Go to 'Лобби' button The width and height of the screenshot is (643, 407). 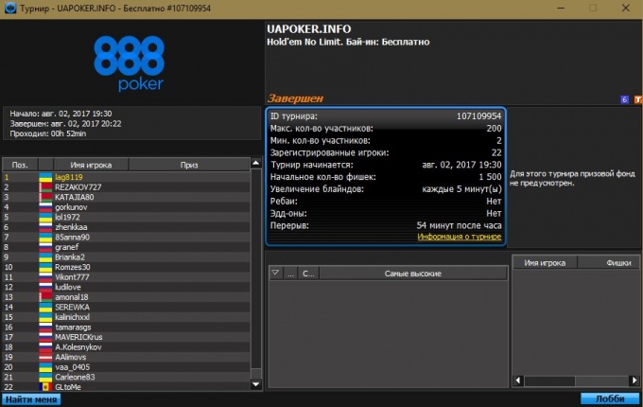610,398
